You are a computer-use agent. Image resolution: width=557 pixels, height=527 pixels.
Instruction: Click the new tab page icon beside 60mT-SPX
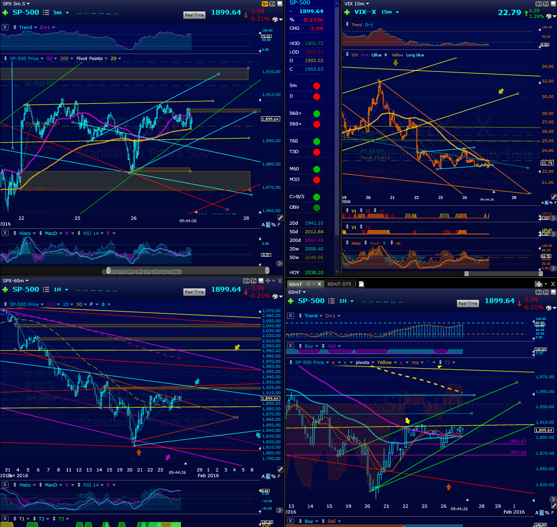[361, 284]
